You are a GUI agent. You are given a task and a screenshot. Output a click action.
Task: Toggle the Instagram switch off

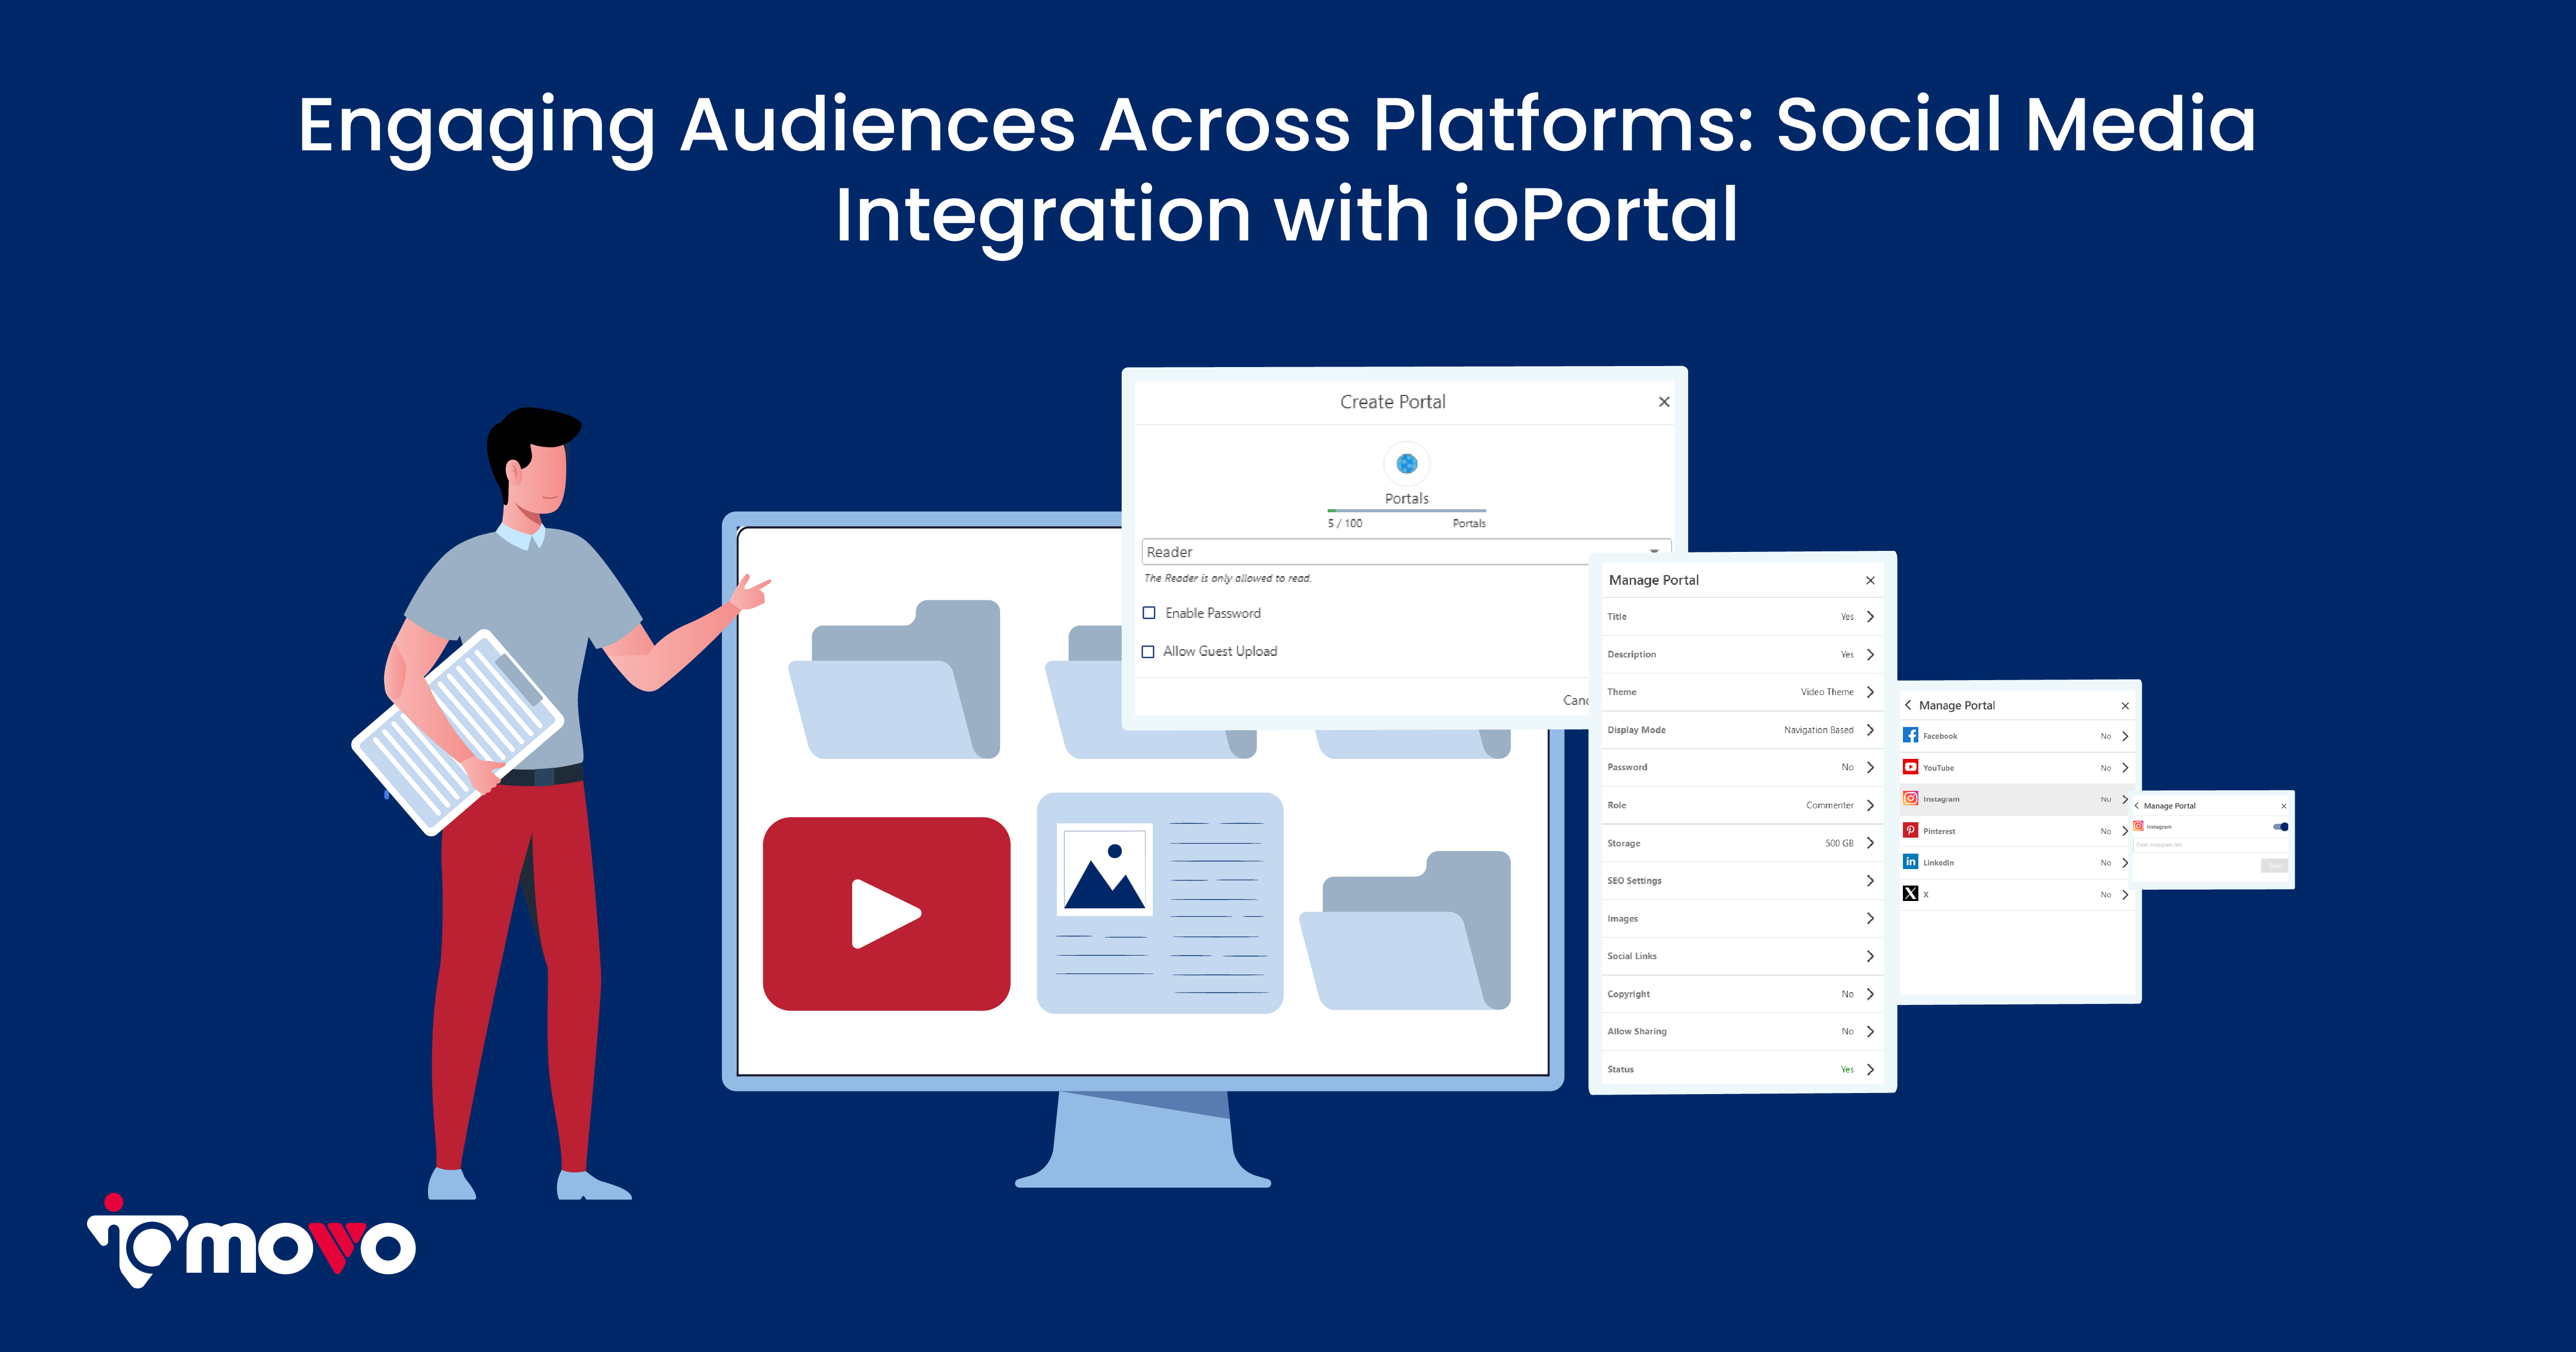click(x=2281, y=827)
